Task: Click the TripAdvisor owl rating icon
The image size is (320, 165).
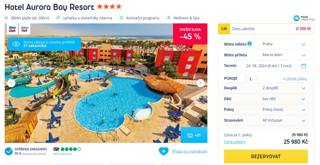Action: click(56, 149)
